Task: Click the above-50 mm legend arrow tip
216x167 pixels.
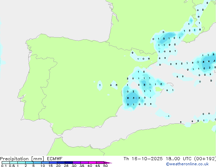Action: coord(108,163)
